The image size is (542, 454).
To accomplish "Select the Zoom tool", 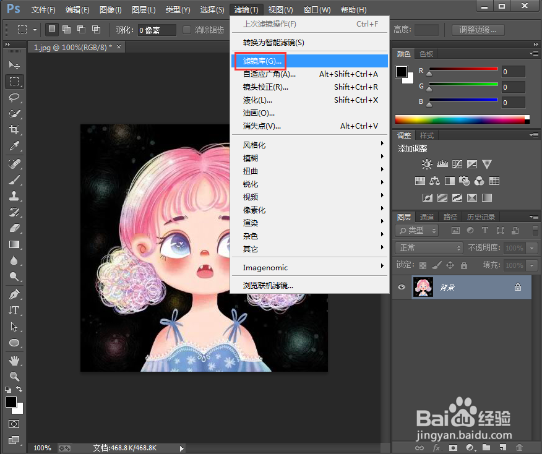I will click(14, 376).
